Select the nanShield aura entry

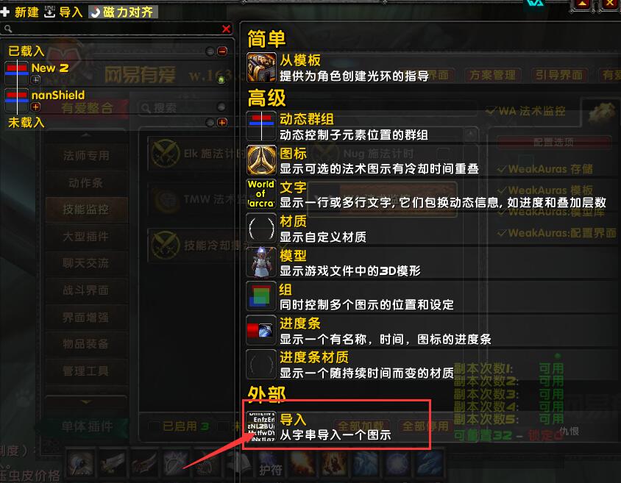pos(117,101)
